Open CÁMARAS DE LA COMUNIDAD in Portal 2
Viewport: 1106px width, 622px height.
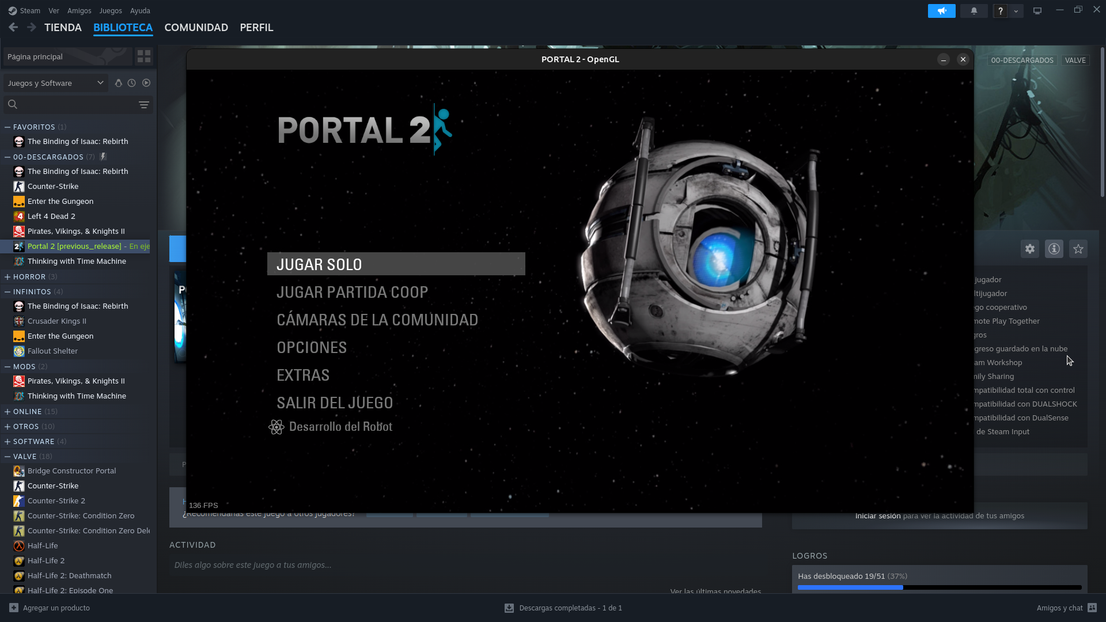pos(377,320)
